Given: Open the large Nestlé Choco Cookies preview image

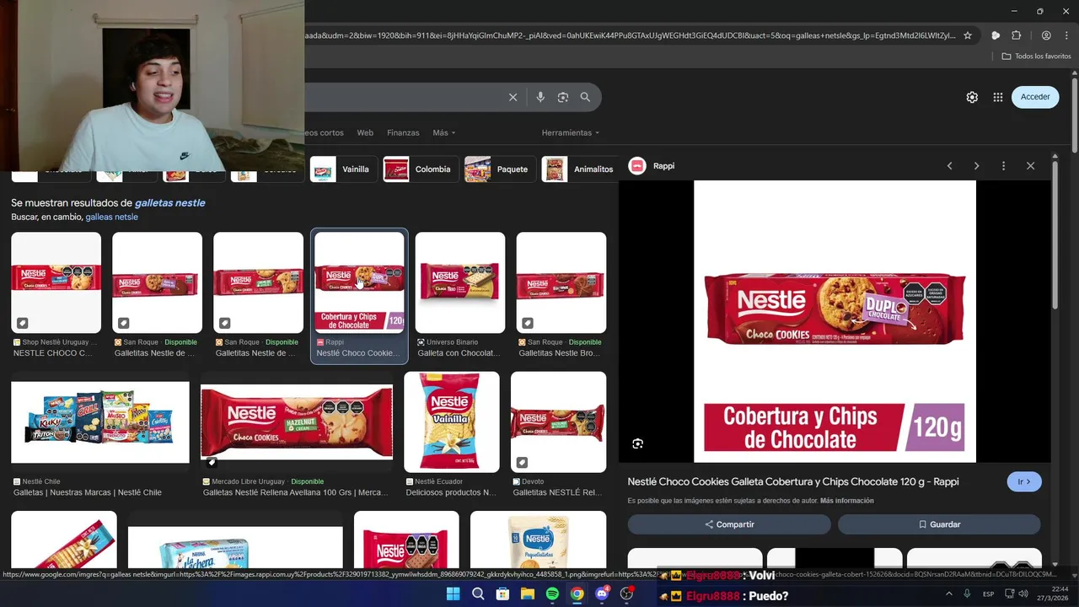Looking at the screenshot, I should [835, 321].
